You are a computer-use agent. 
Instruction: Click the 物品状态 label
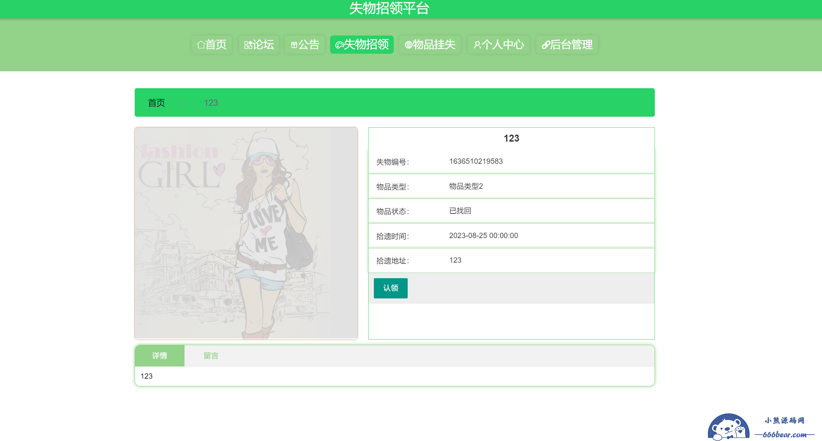[x=392, y=211]
